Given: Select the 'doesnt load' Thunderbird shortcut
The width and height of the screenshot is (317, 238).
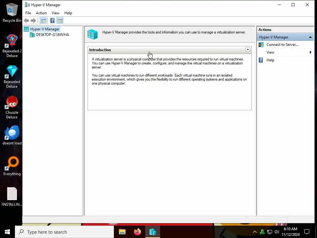Looking at the screenshot, I should pyautogui.click(x=12, y=135).
